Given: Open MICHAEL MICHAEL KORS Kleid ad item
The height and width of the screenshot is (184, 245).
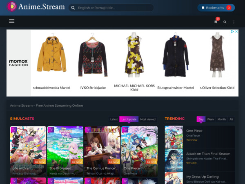Looking at the screenshot, I should click(x=134, y=62).
